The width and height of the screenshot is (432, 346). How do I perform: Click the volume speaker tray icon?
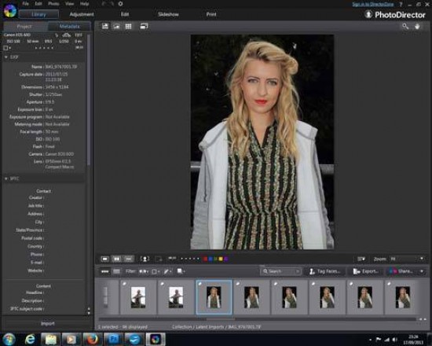point(395,340)
